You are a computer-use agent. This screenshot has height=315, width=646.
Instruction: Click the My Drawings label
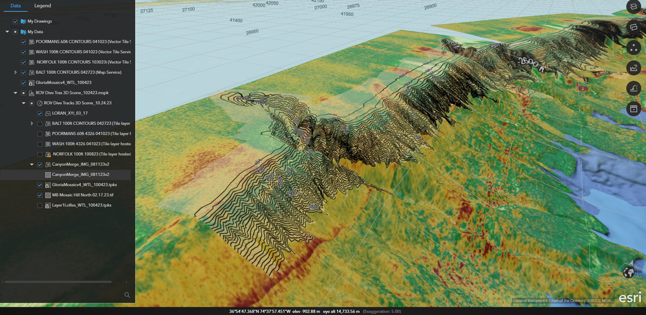[x=40, y=21]
